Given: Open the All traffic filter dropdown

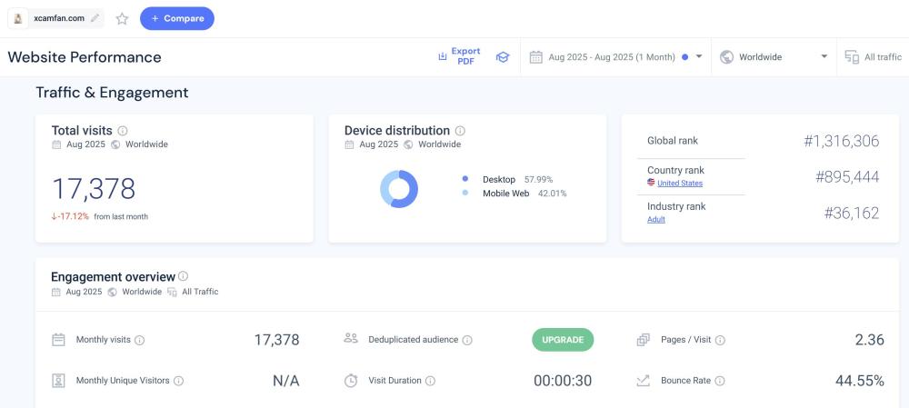Looking at the screenshot, I should pos(873,57).
